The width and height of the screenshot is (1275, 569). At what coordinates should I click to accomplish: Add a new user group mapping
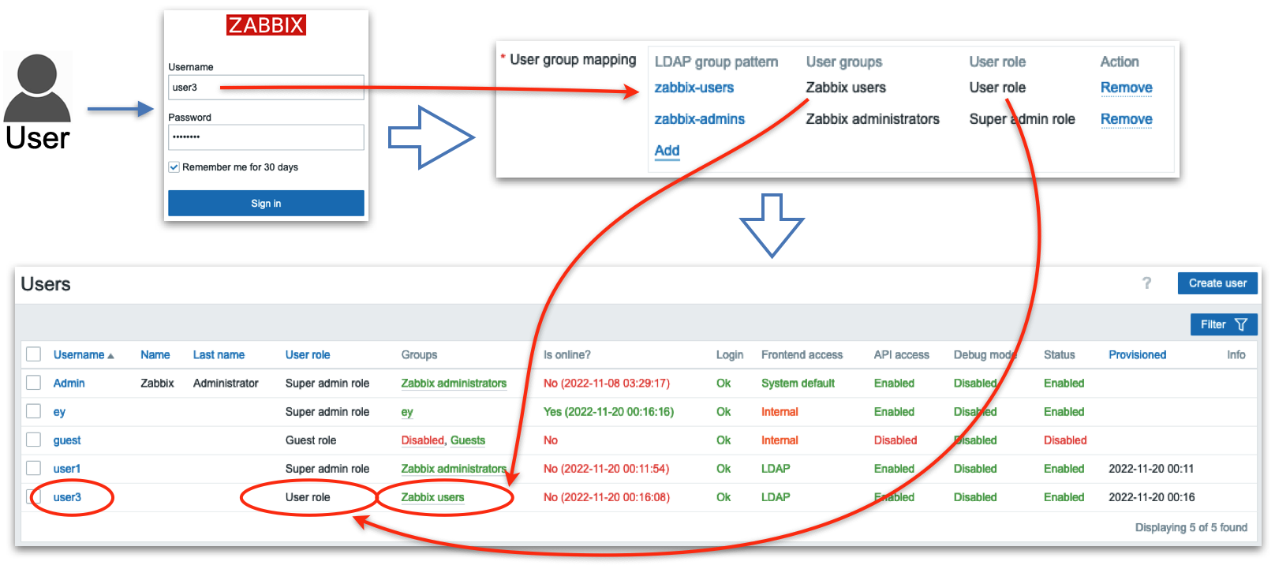(667, 151)
